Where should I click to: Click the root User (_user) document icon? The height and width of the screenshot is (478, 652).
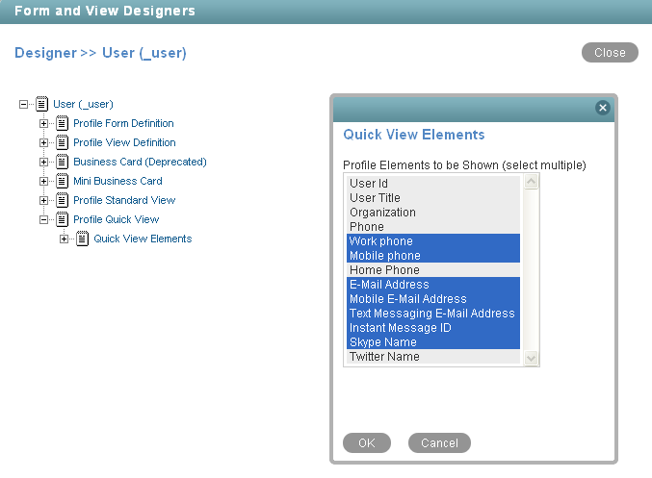pos(41,104)
